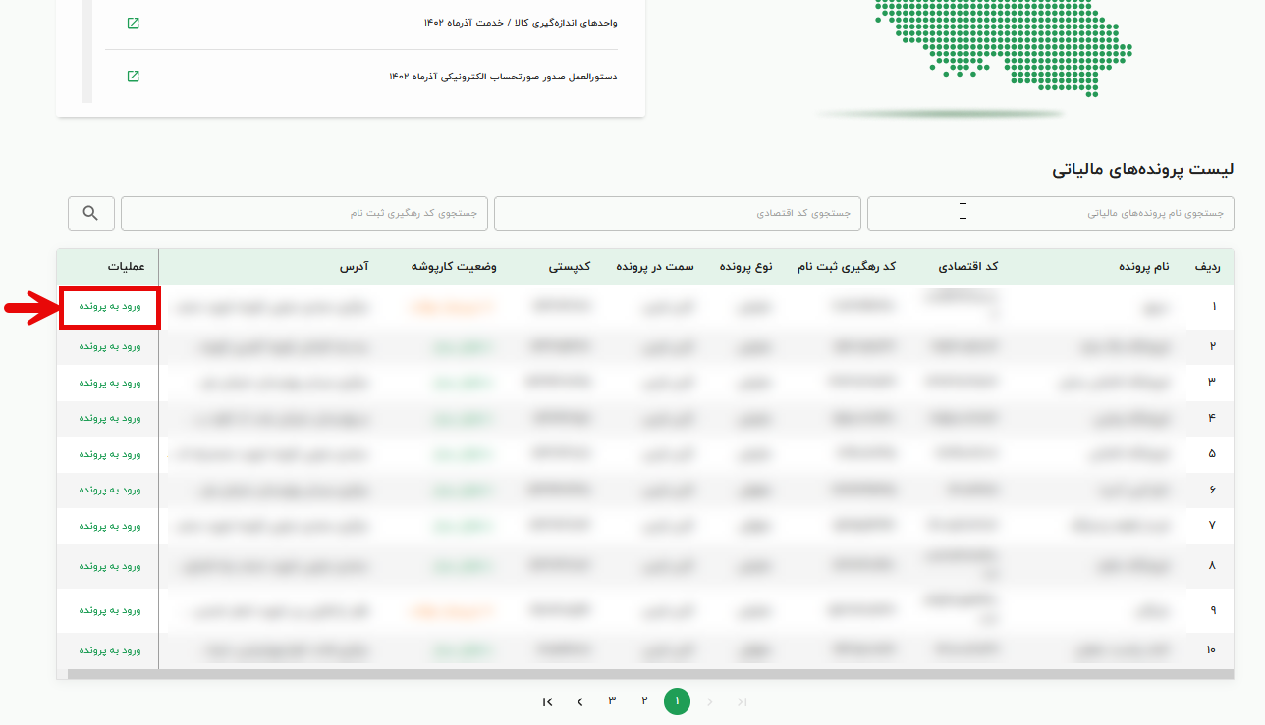Viewport: 1265px width, 725px height.
Task: Open external link icon for واحدهای اندازه‌گیری کالا
Action: [x=134, y=23]
